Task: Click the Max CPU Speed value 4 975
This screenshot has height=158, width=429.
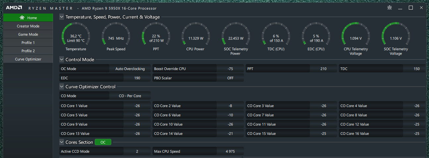Action: pos(230,151)
